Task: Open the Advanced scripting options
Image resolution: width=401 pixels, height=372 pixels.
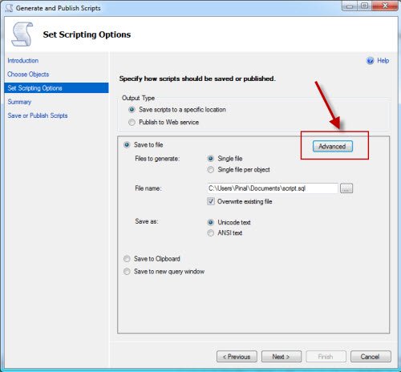Action: [333, 147]
